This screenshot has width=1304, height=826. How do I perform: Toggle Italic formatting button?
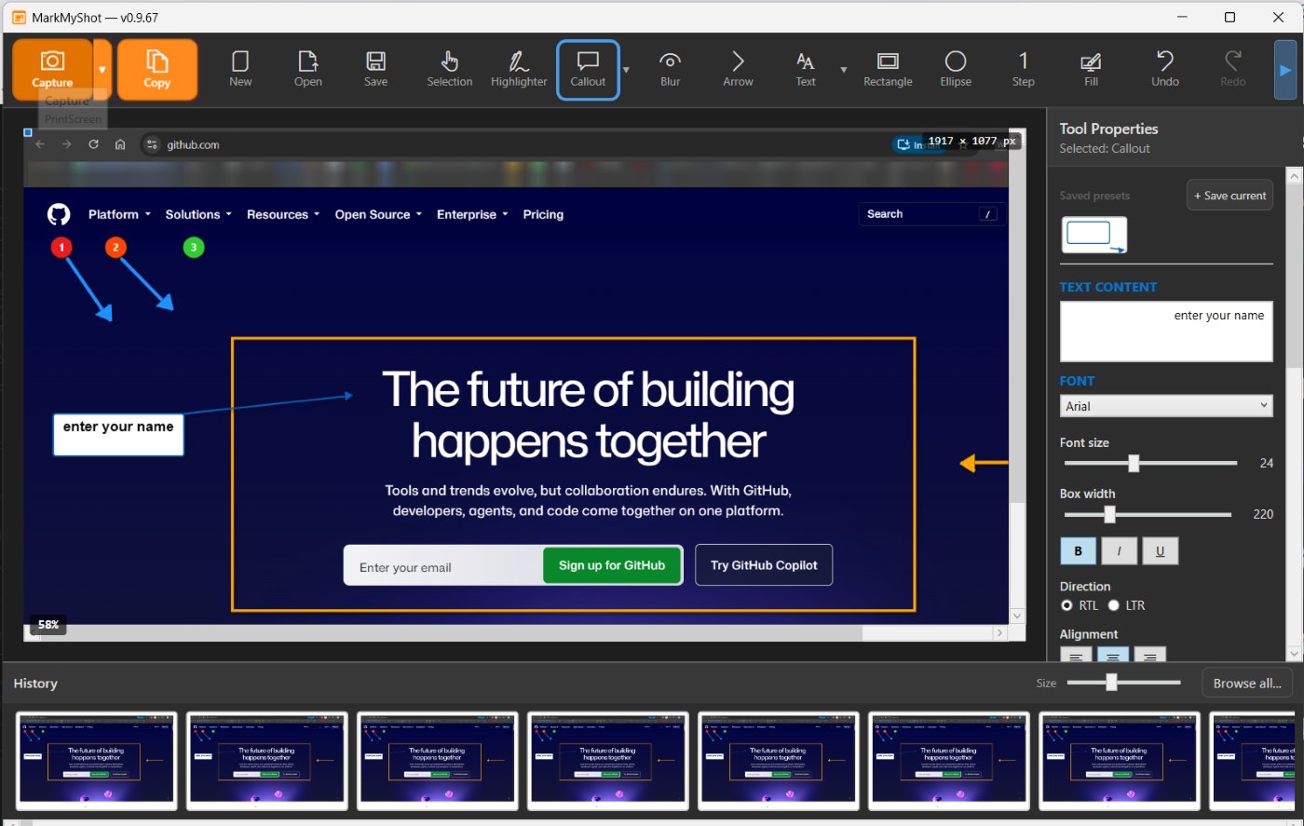pos(1120,550)
